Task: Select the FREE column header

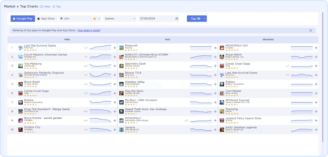Action: tap(67, 40)
